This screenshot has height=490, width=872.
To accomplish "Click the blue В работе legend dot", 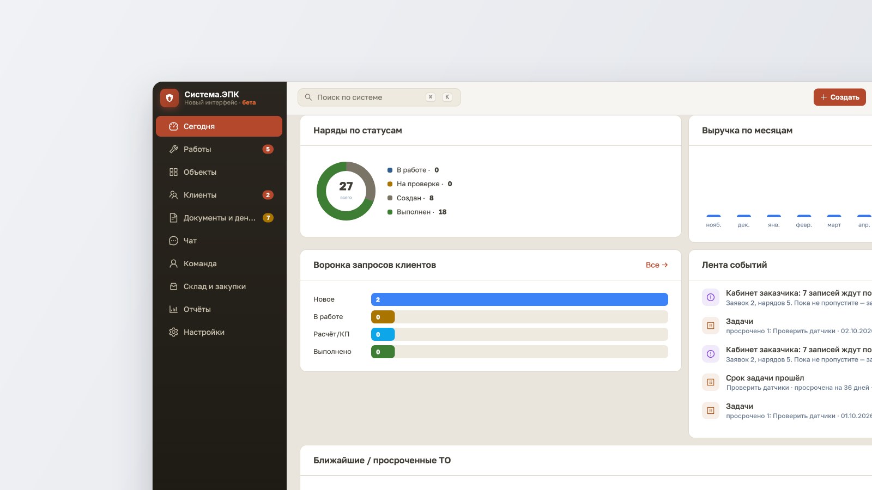I will pos(390,170).
